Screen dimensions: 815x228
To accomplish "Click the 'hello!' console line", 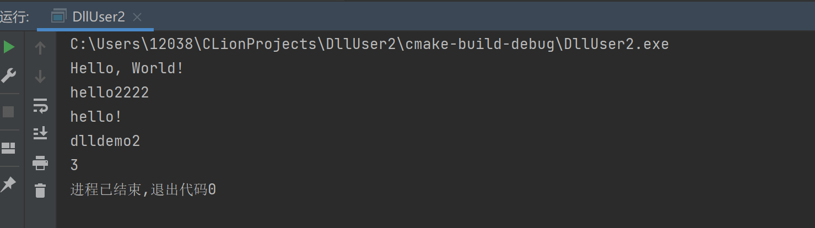I will point(96,117).
